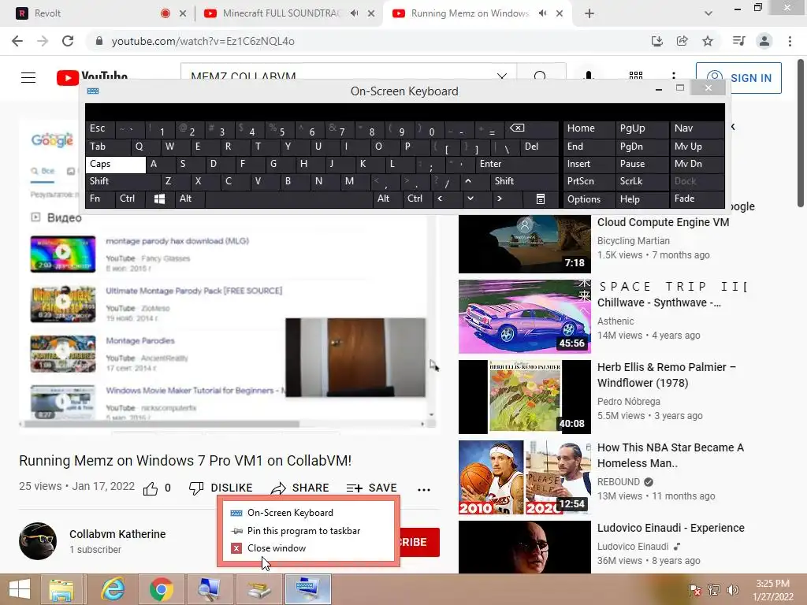Open more actions ellipsis under video
The height and width of the screenshot is (605, 807).
tap(423, 489)
